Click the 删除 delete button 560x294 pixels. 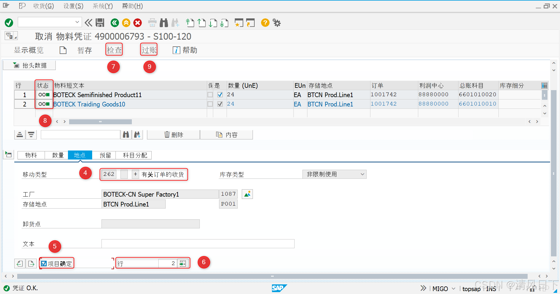(x=174, y=134)
